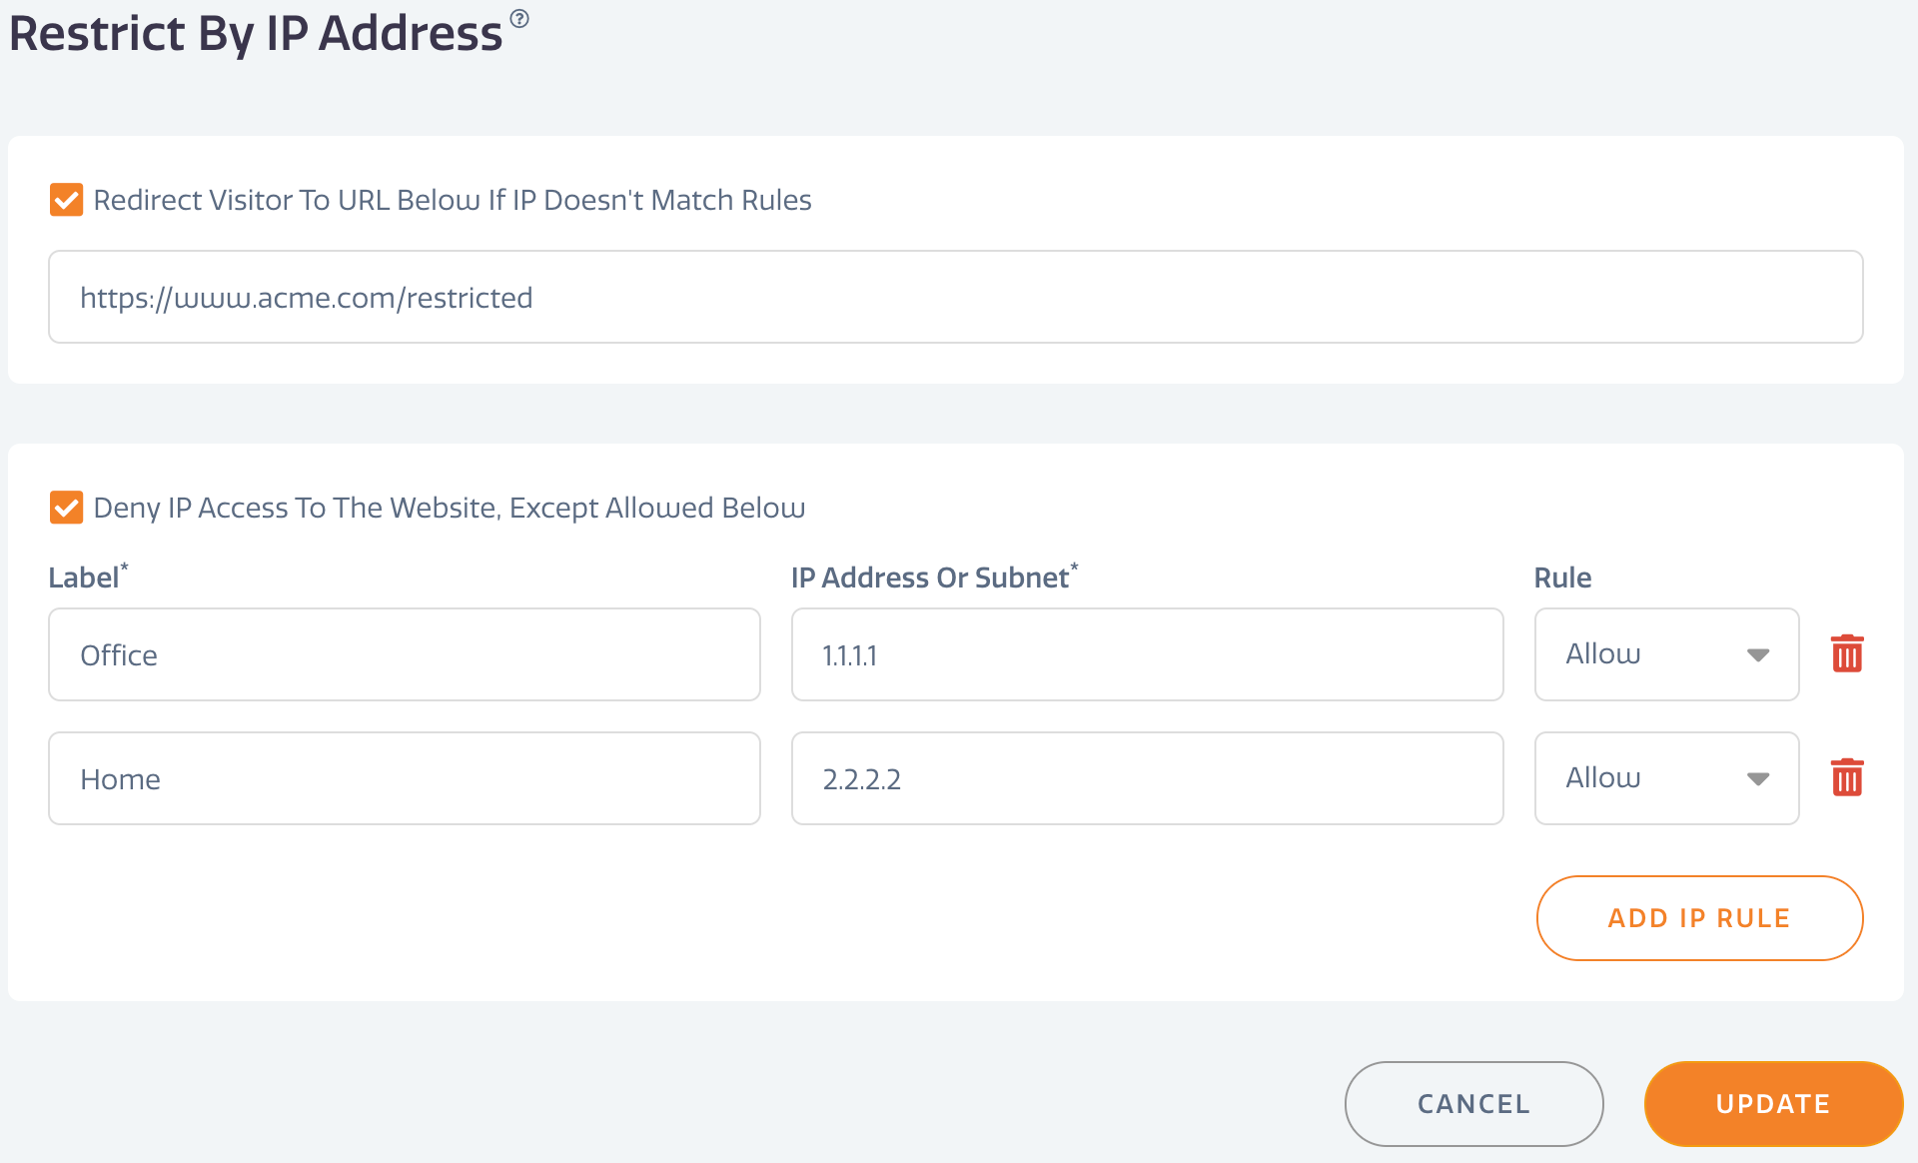Click the UPDATE button to save changes
The height and width of the screenshot is (1163, 1918).
pos(1771,1103)
